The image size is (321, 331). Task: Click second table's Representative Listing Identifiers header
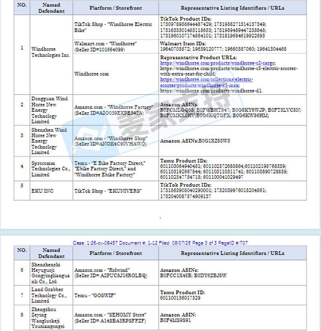232,253
